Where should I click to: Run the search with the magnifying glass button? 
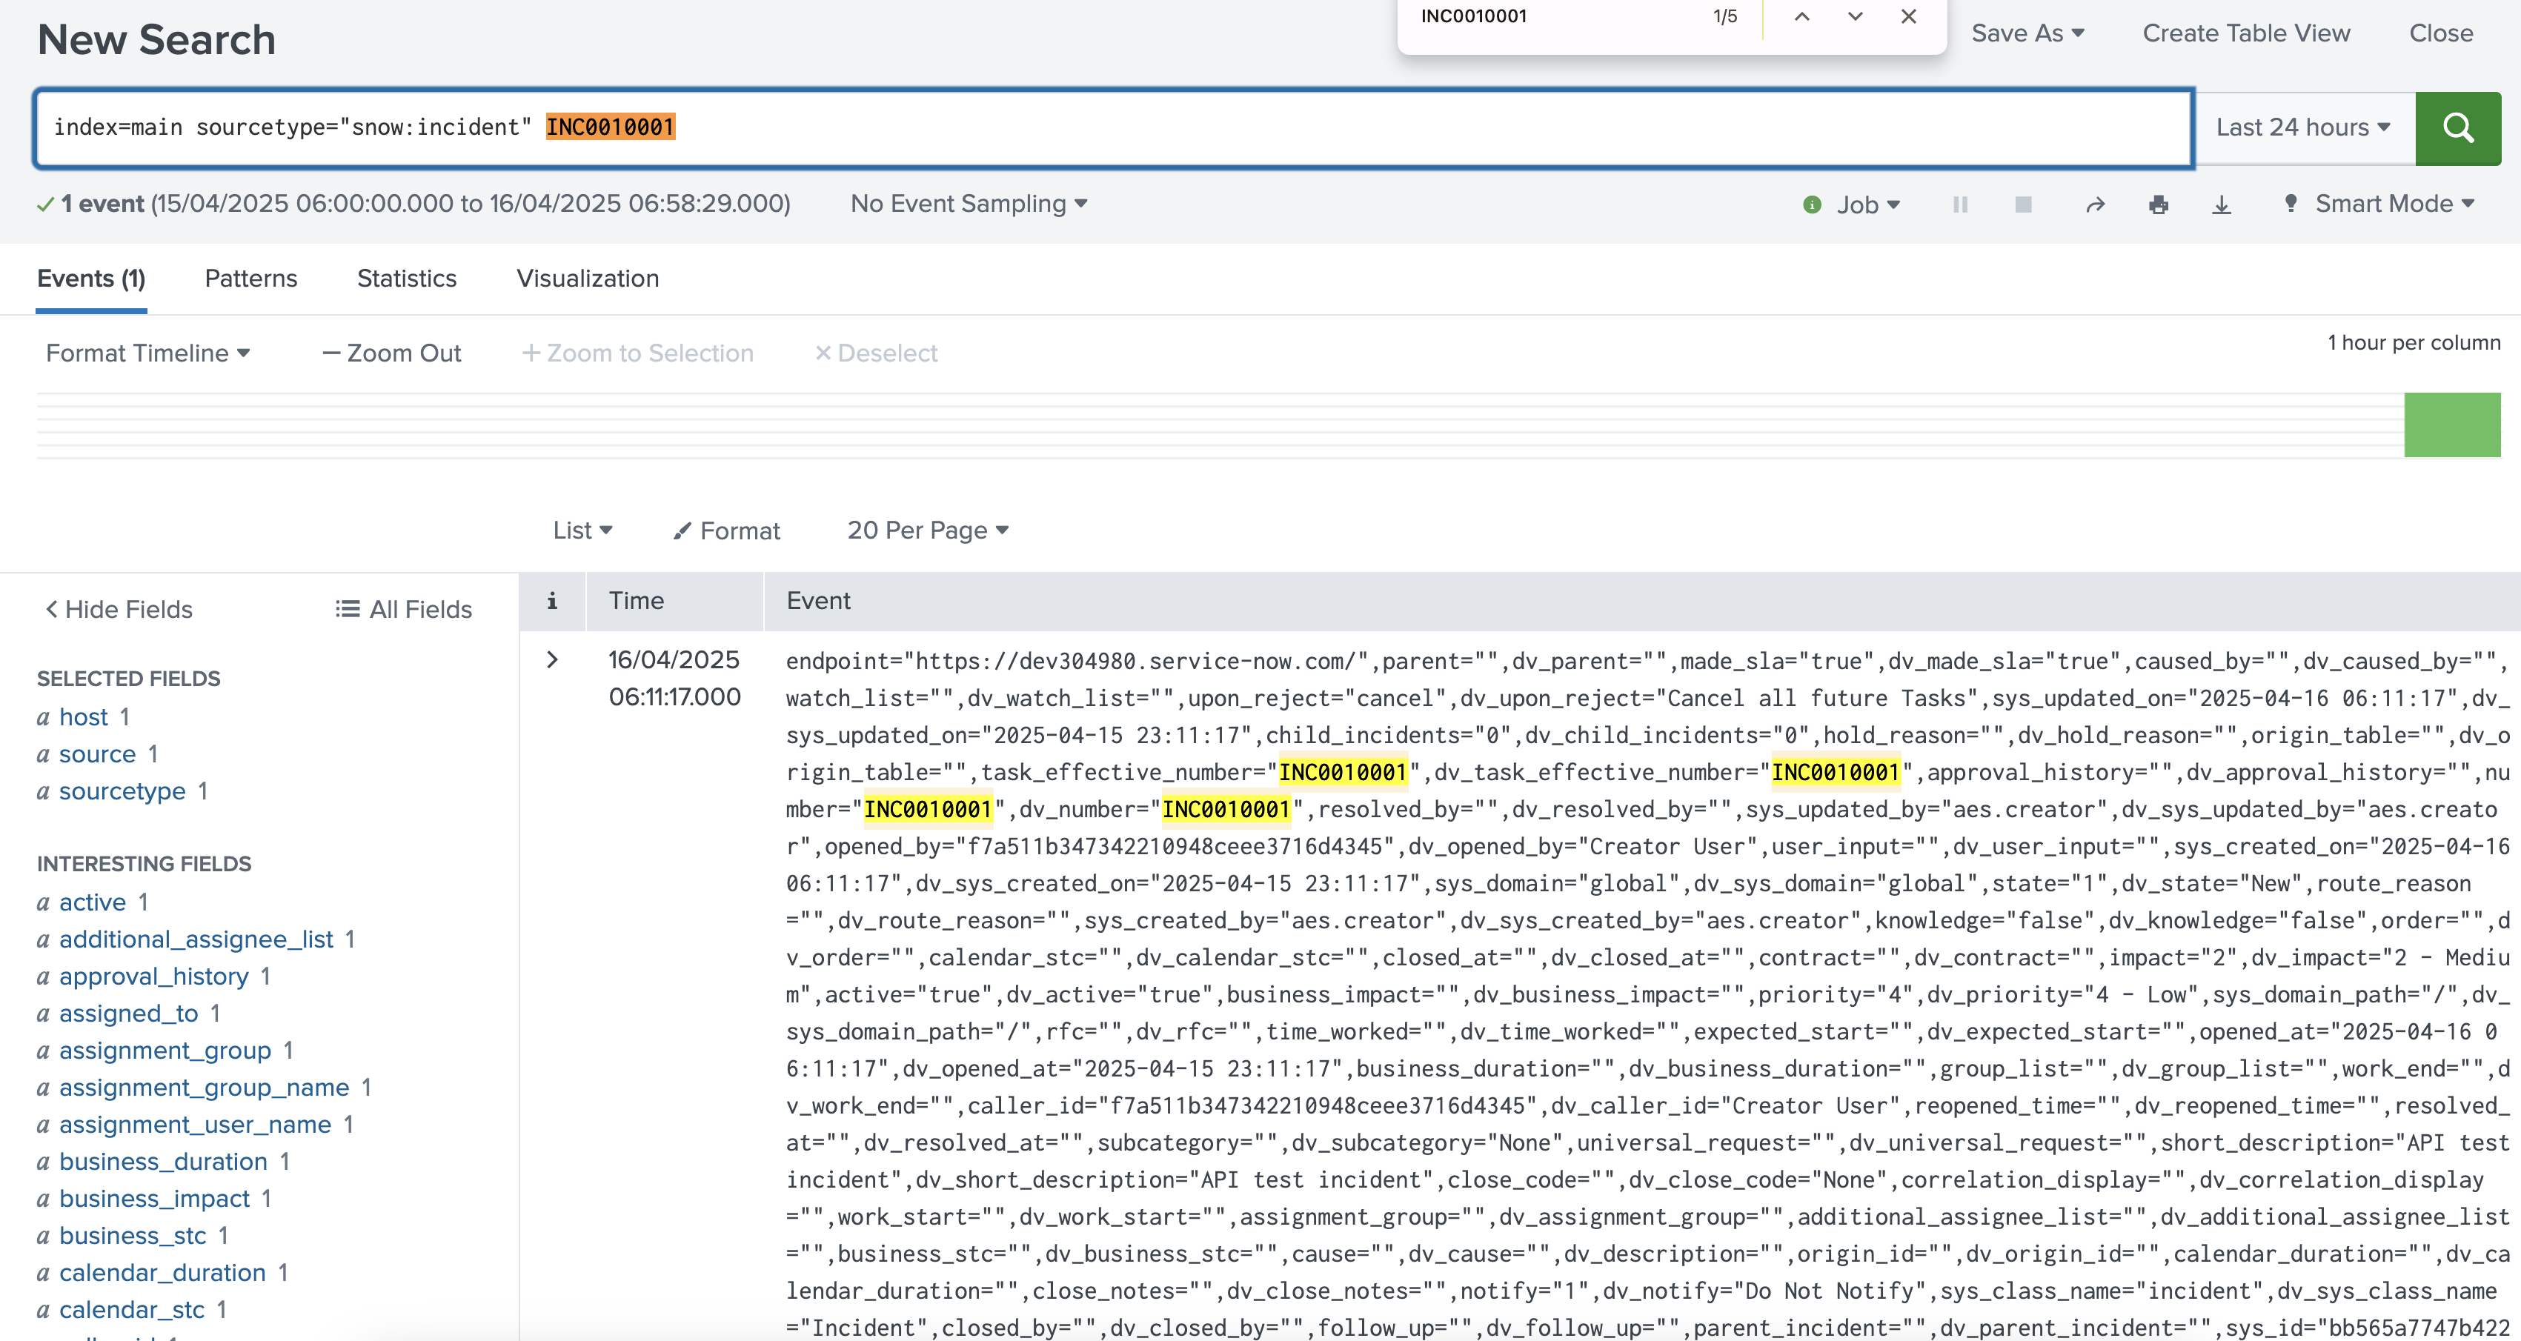click(x=2458, y=127)
